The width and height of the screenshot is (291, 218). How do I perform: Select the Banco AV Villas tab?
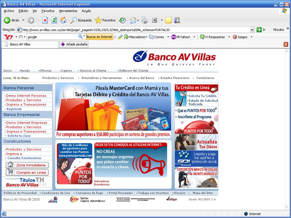[x=30, y=44]
